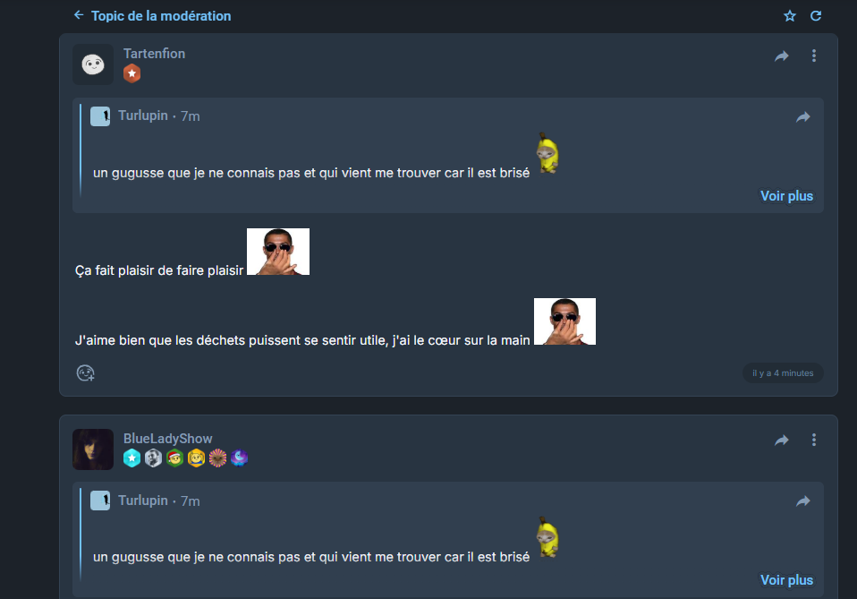The image size is (857, 599).
Task: Refresh the topic with the reload icon
Action: pyautogui.click(x=816, y=16)
